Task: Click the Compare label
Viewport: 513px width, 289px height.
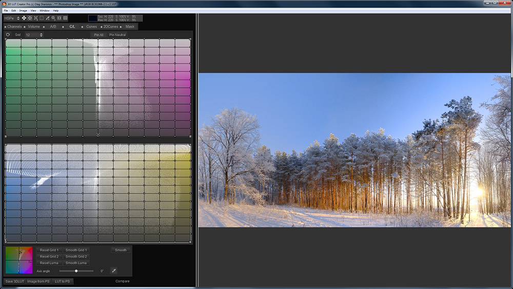Action: click(123, 281)
